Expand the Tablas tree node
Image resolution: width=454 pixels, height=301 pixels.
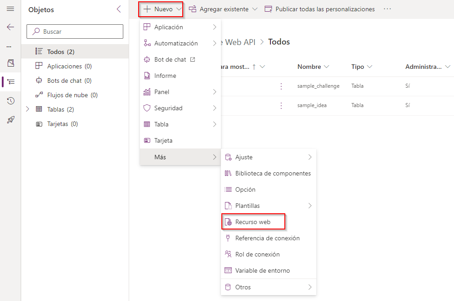coord(28,109)
